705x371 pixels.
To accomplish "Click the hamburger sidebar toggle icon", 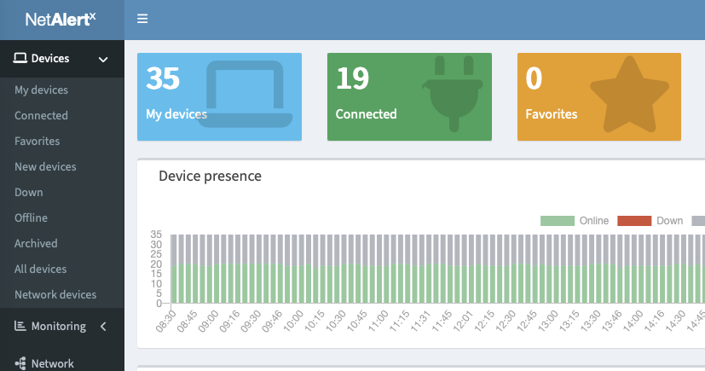I will (142, 19).
